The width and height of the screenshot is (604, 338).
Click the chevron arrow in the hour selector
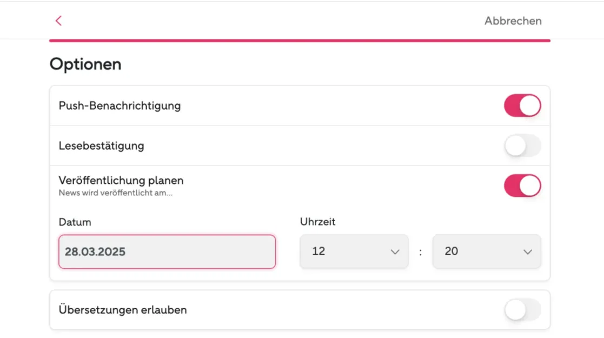[395, 252]
